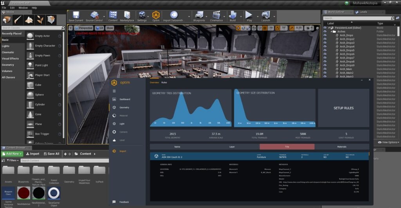Expand Content path arrow in Content Browser

95,154
